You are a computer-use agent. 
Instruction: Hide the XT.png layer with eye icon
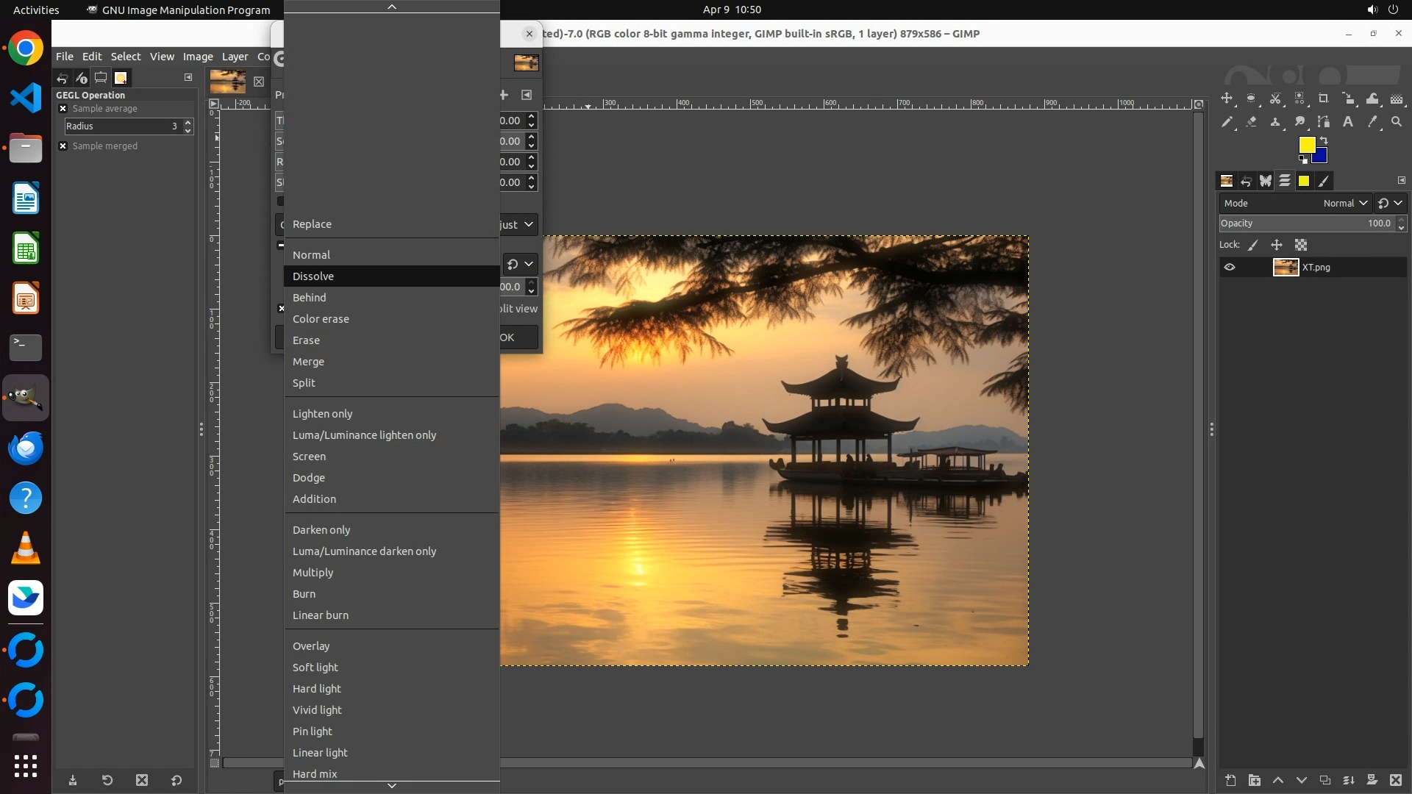pos(1230,268)
